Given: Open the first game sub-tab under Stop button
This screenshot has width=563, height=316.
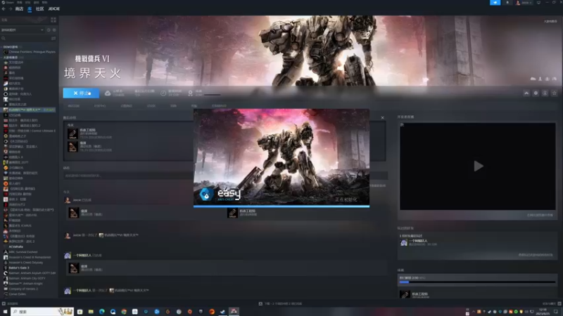Looking at the screenshot, I should click(x=74, y=106).
